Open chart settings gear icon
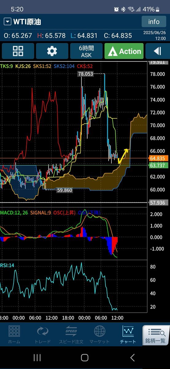The image size is (170, 369). 52,51
